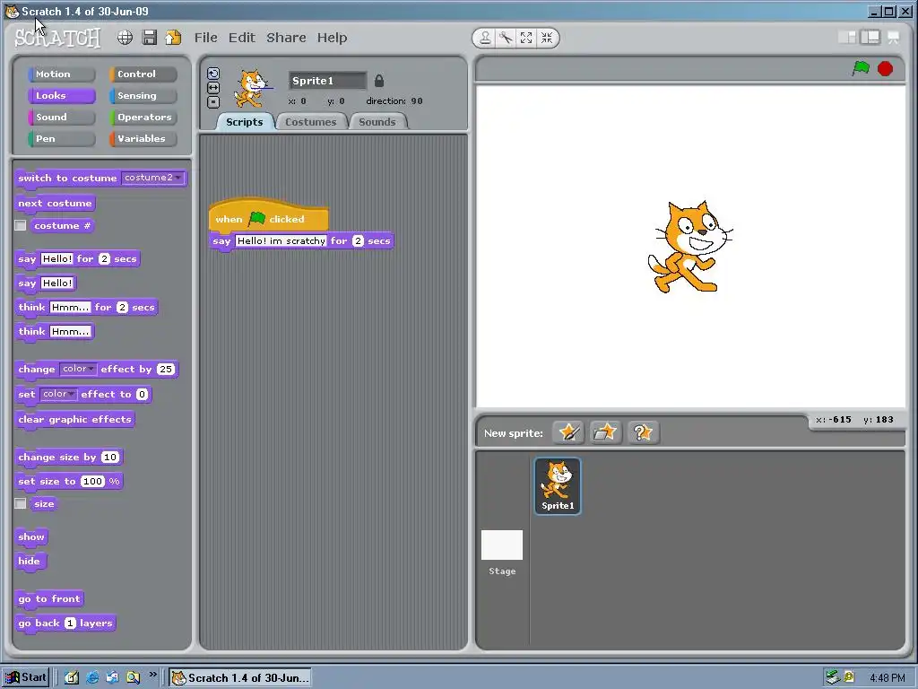Viewport: 918px width, 689px height.
Task: Click the share project icon
Action: tap(173, 38)
